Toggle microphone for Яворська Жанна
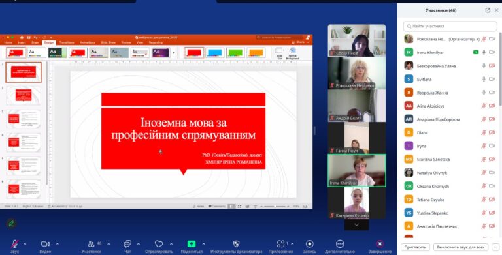This screenshot has width=502, height=255. coord(484,93)
